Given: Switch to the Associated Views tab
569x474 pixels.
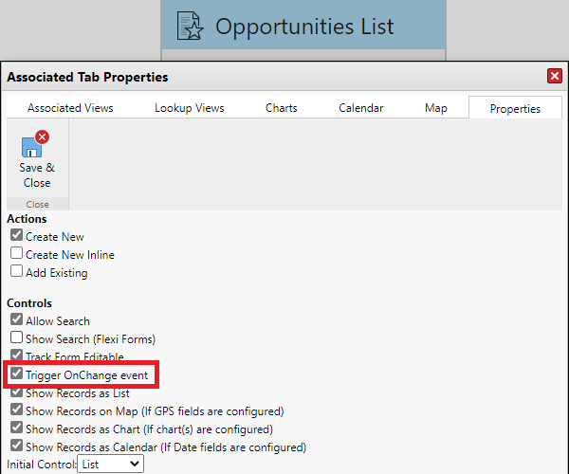Looking at the screenshot, I should (70, 108).
